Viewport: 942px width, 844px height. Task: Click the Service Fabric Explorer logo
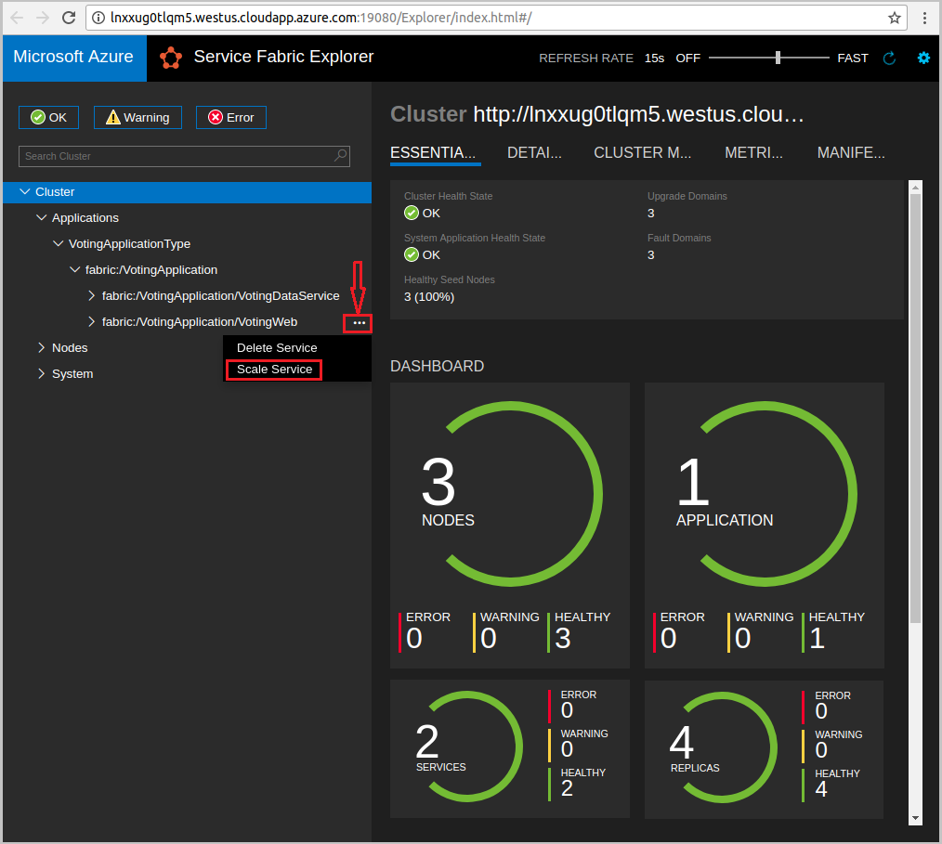tap(171, 58)
